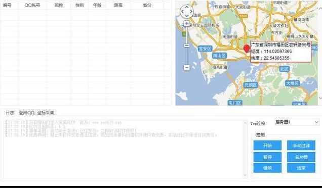The height and width of the screenshot is (188, 322).
Task: Click the 元朗区 district label on the map
Action: pos(250,85)
